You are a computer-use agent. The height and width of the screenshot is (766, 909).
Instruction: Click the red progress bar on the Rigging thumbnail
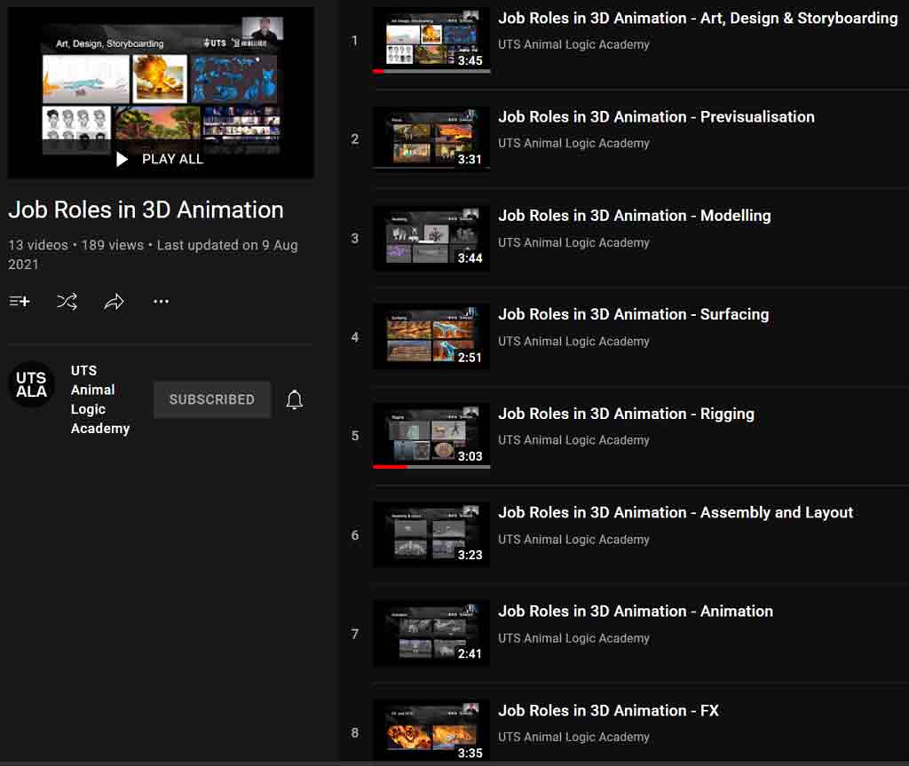[x=391, y=466]
